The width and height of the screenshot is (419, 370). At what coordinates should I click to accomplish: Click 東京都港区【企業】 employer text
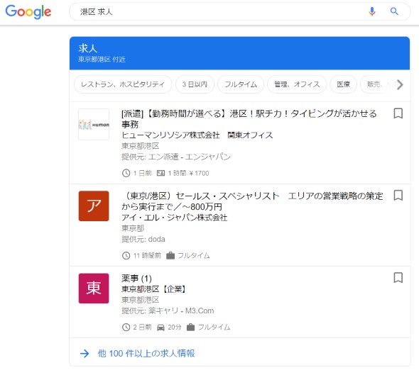click(154, 289)
